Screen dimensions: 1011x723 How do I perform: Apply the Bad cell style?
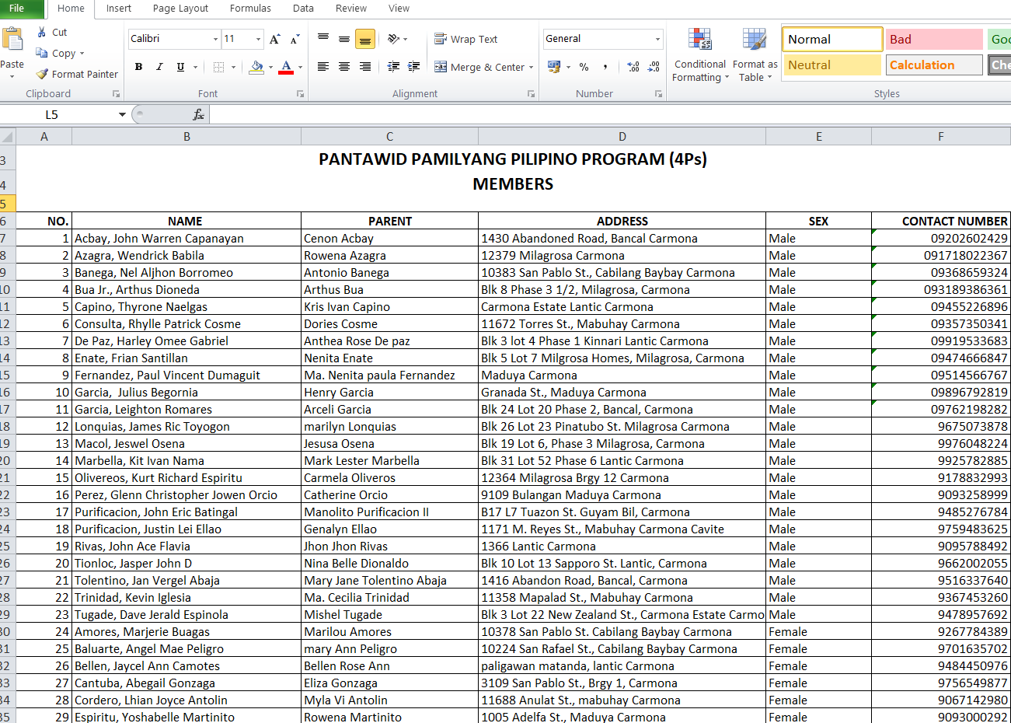[x=933, y=39]
